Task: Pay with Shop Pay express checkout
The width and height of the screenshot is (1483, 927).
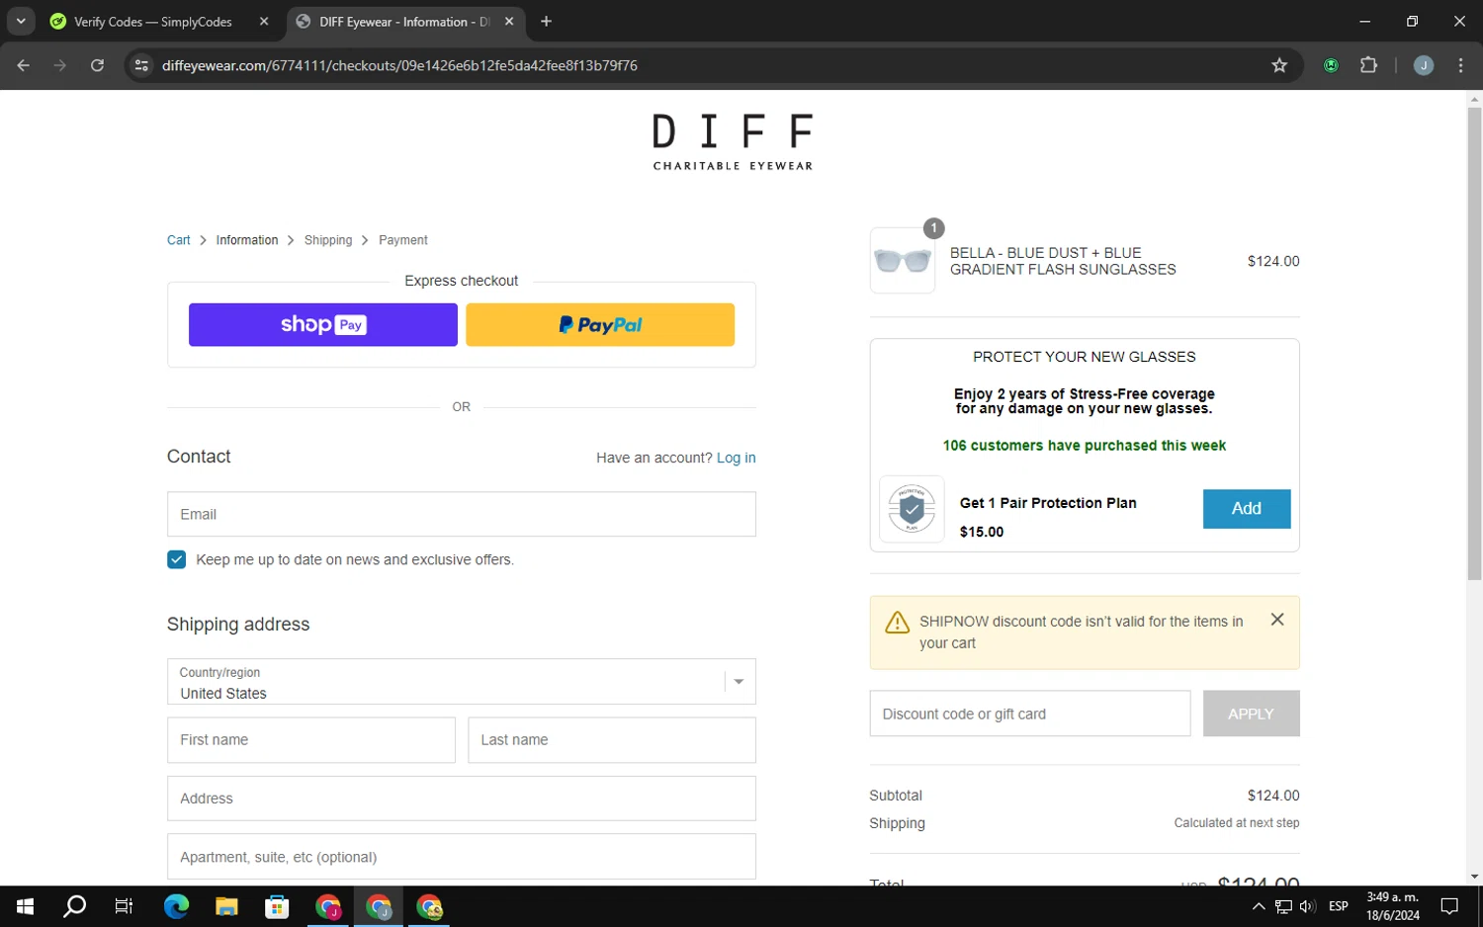Action: point(323,325)
